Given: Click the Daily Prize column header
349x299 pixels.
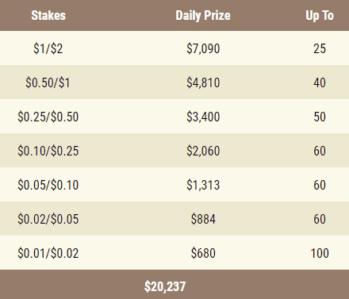Looking at the screenshot, I should pos(203,15).
